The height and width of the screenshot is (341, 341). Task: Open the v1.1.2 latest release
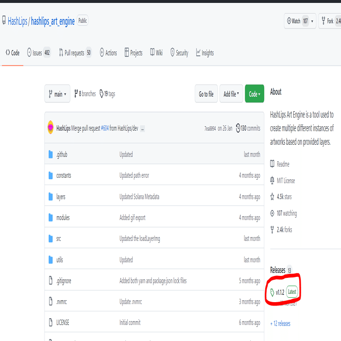tap(284, 292)
